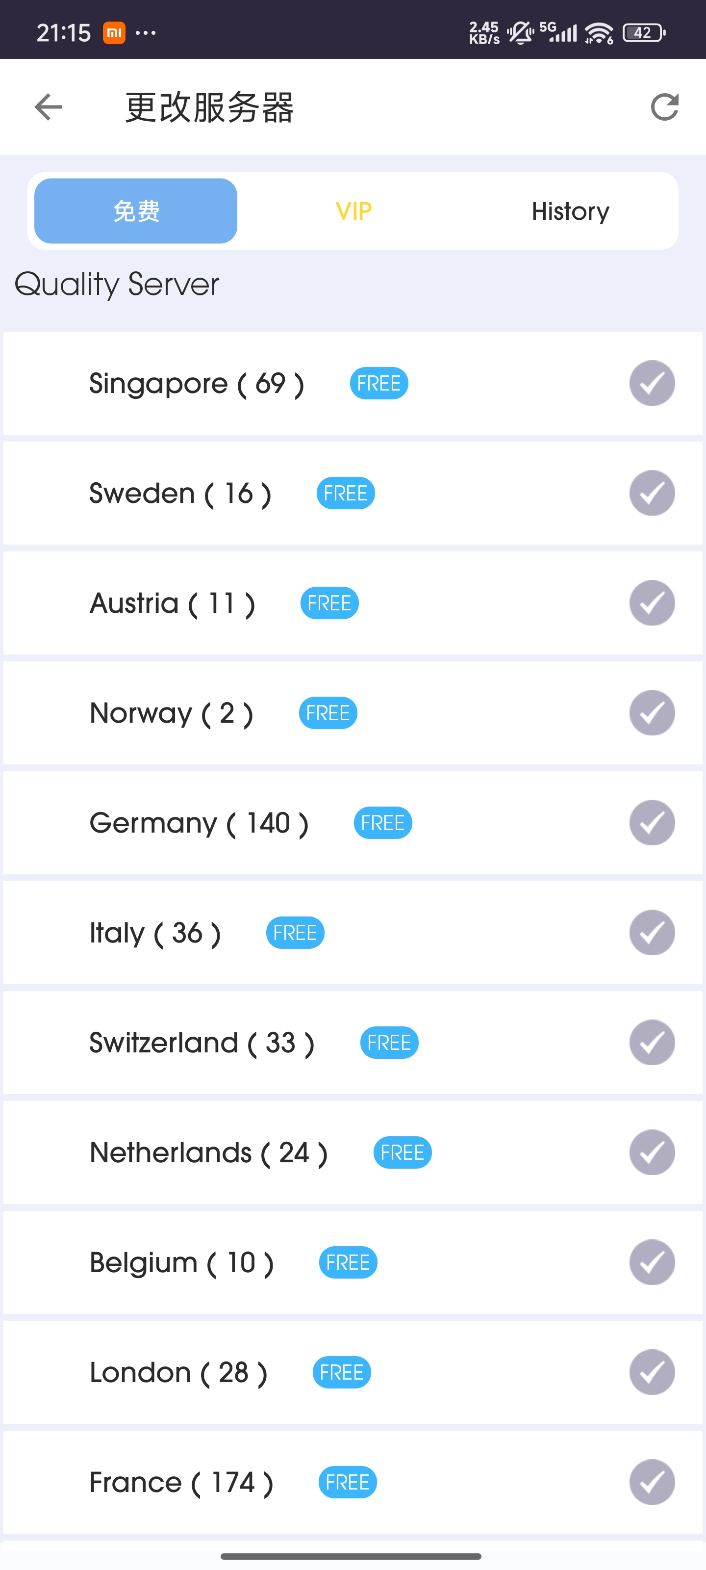This screenshot has width=706, height=1570.
Task: Tap the FREE badge beside Netherlands
Action: 402,1152
